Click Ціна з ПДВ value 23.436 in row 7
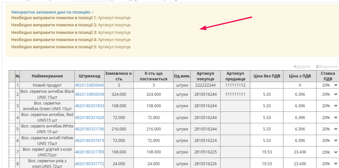 (x=300, y=152)
